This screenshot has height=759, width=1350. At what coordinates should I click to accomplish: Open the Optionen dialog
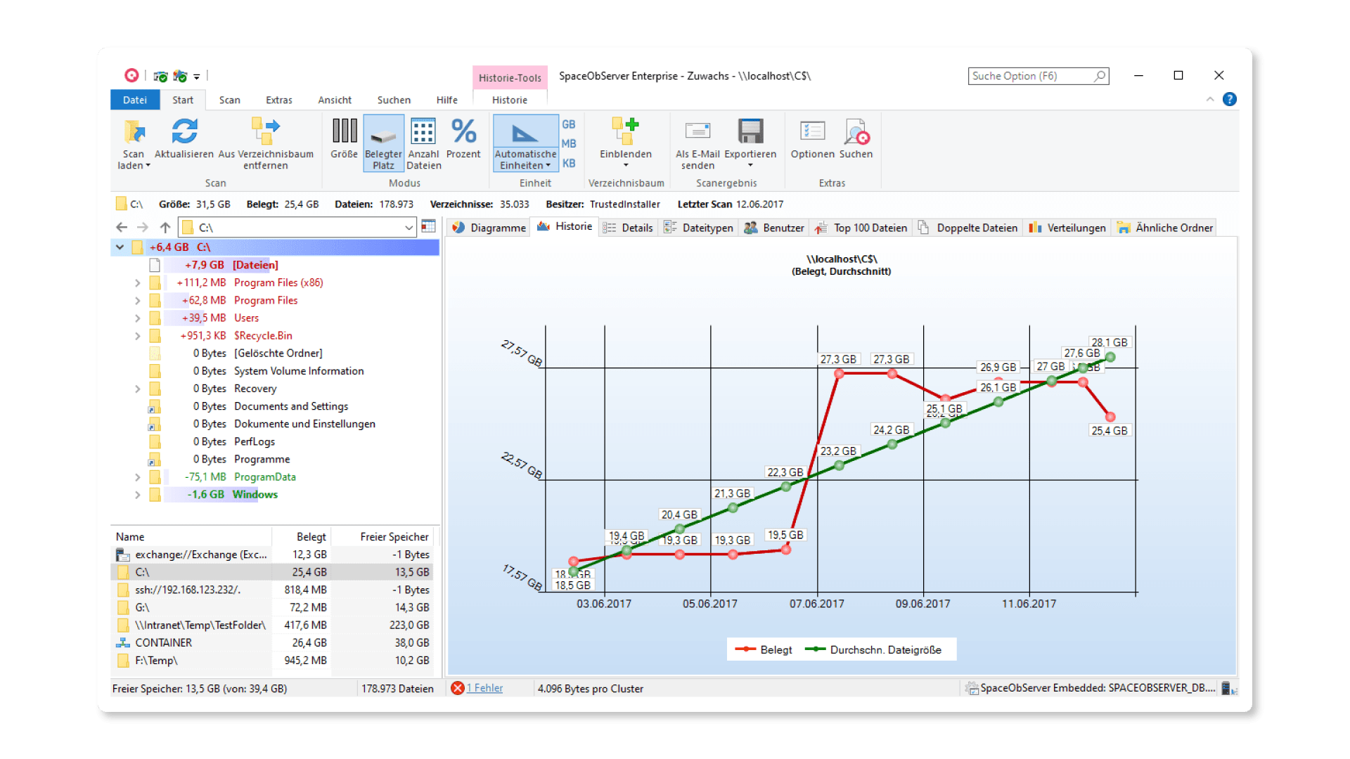[x=812, y=138]
